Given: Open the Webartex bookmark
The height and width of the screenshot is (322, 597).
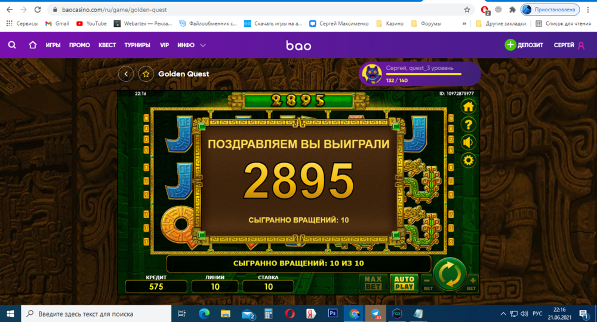Looking at the screenshot, I should 143,24.
